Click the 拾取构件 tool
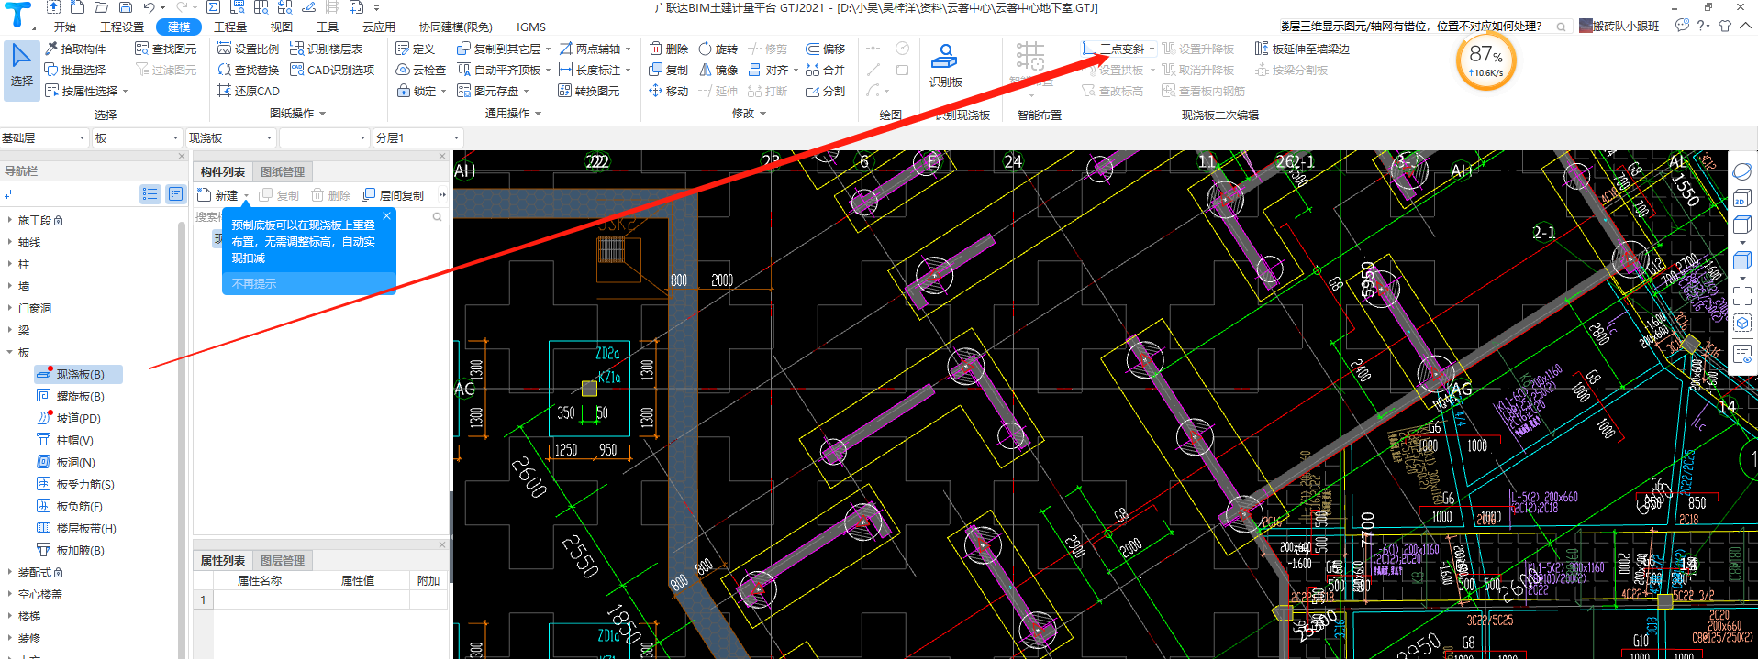 pyautogui.click(x=75, y=49)
